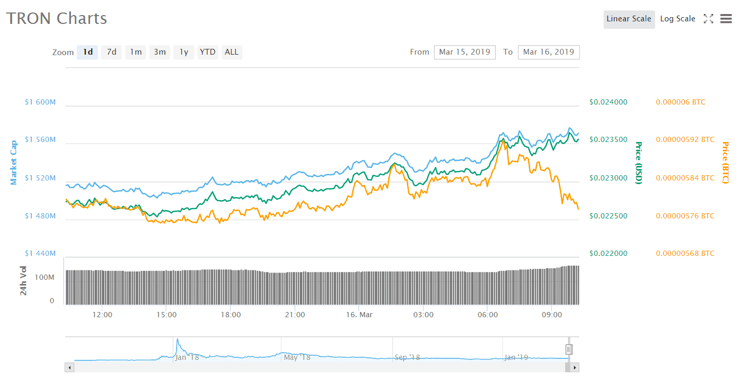Screen dimensions: 750x376
Task: Select the 1m zoom range
Action: [x=135, y=52]
